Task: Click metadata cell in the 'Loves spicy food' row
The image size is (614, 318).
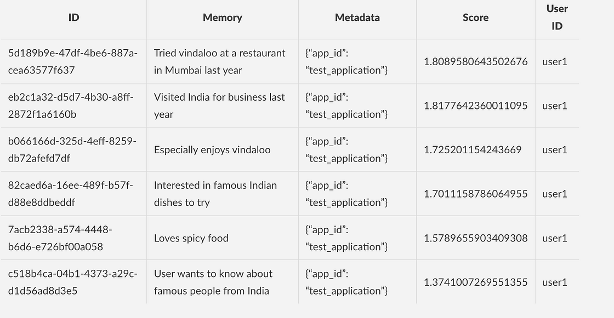Action: (357, 238)
